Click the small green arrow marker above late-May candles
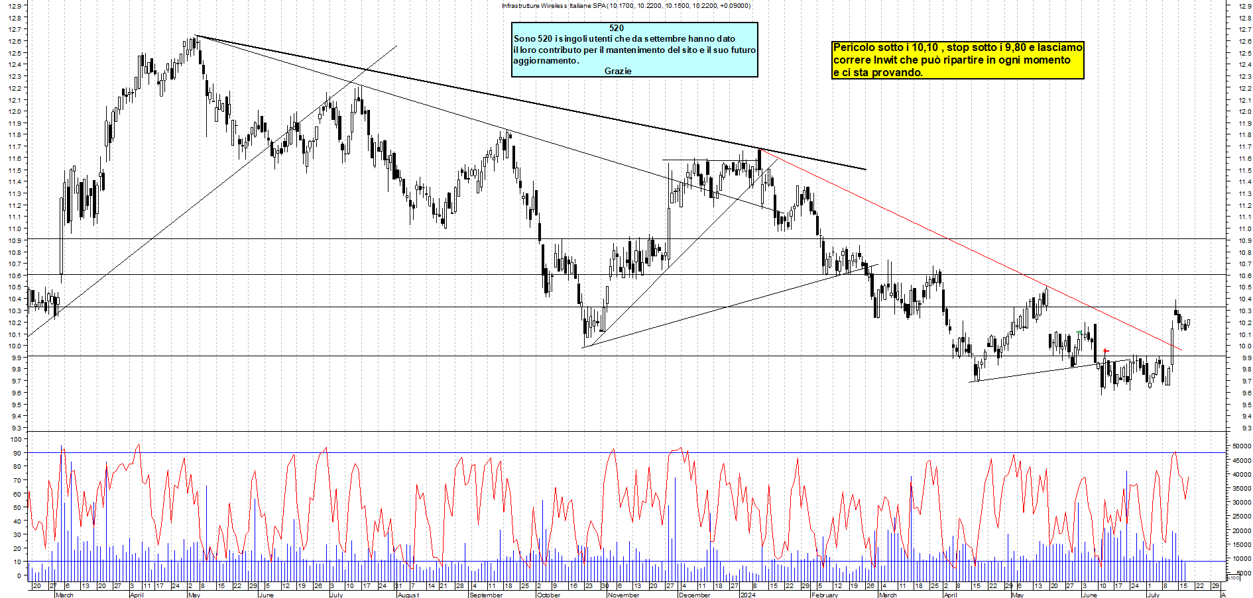Viewport: 1253px width, 598px height. (x=1079, y=332)
